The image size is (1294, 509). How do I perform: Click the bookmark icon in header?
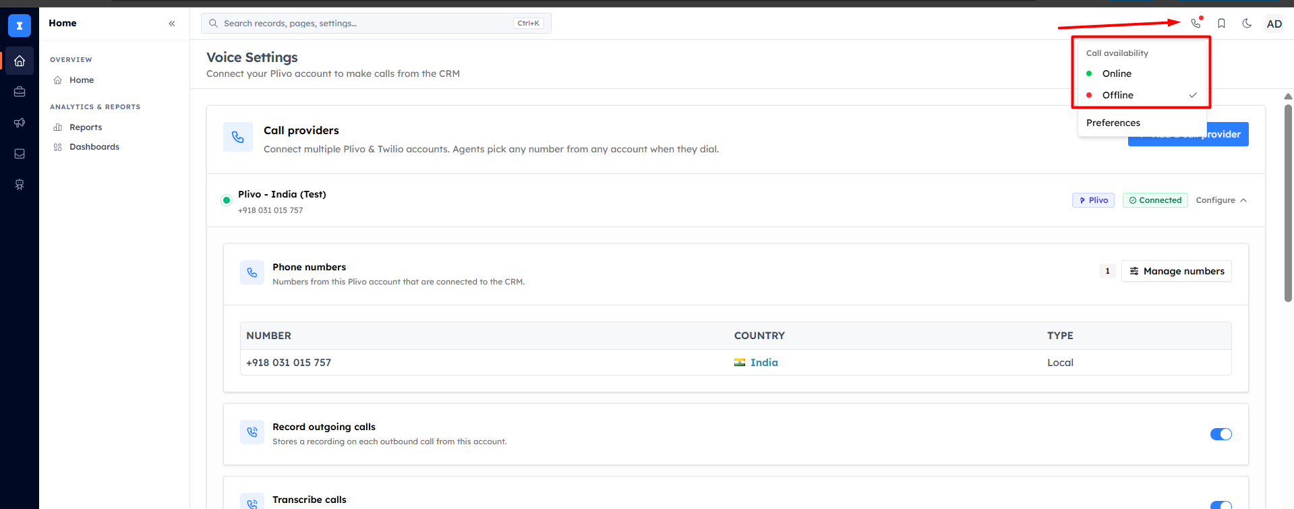[1221, 24]
